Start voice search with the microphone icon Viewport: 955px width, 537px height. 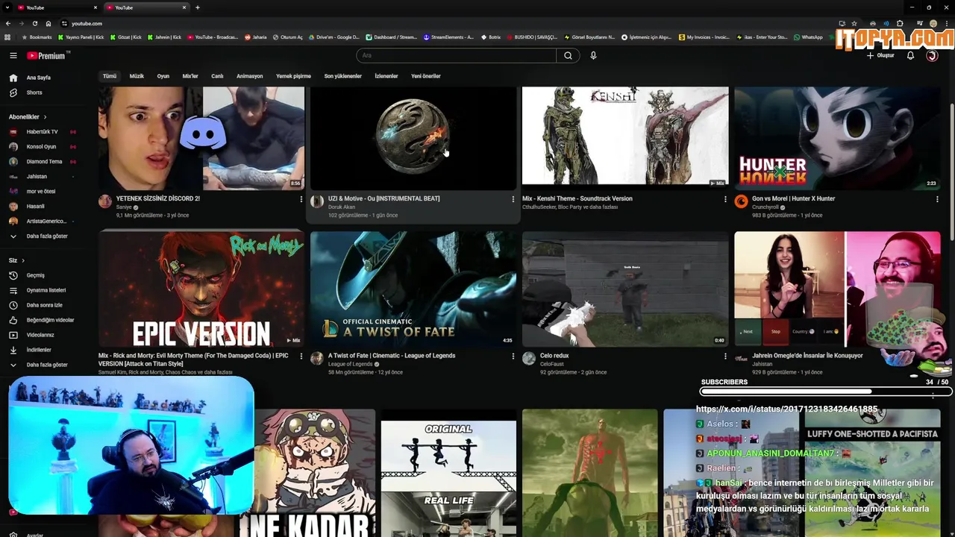[x=593, y=55]
